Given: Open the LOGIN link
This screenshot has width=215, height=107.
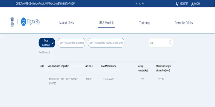Looking at the screenshot, I should (x=197, y=4).
